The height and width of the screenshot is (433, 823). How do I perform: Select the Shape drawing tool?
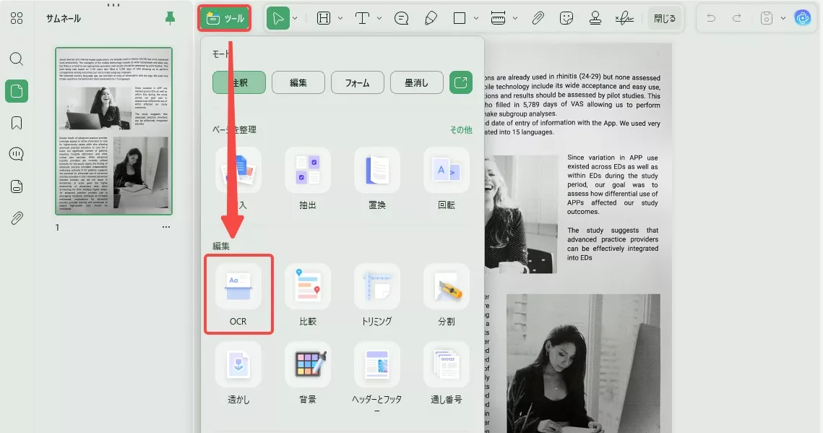(458, 17)
